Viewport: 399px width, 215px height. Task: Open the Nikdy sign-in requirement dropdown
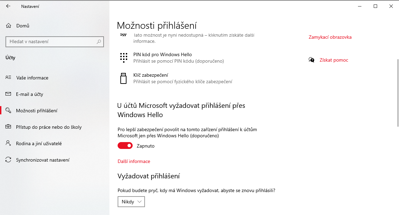(131, 202)
